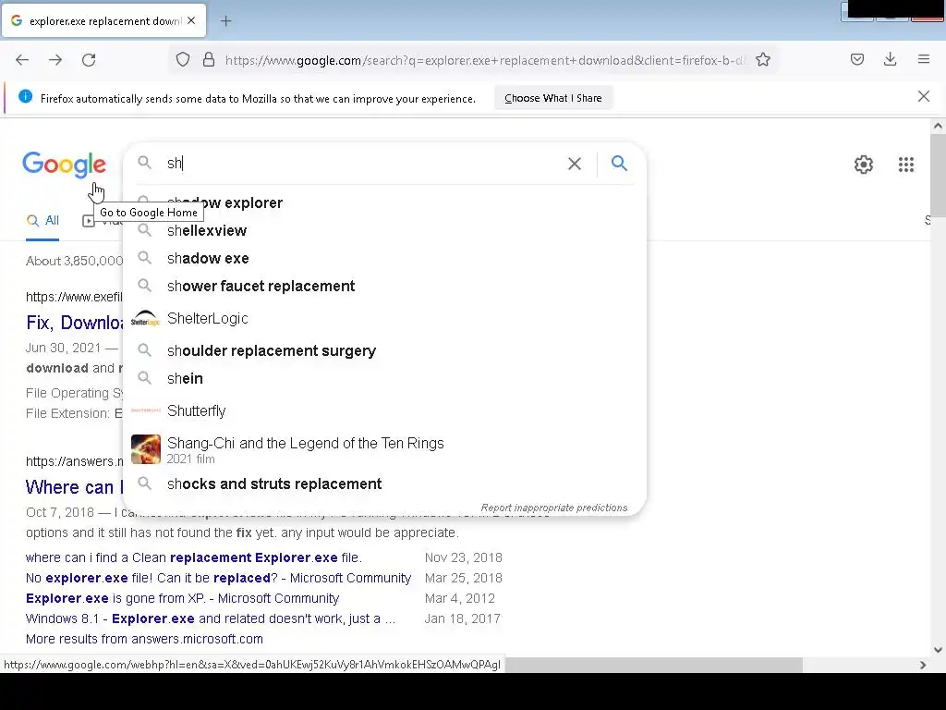Select Shang-Chi Legend of Ten Rings suggestion
The height and width of the screenshot is (710, 946).
coord(384,449)
